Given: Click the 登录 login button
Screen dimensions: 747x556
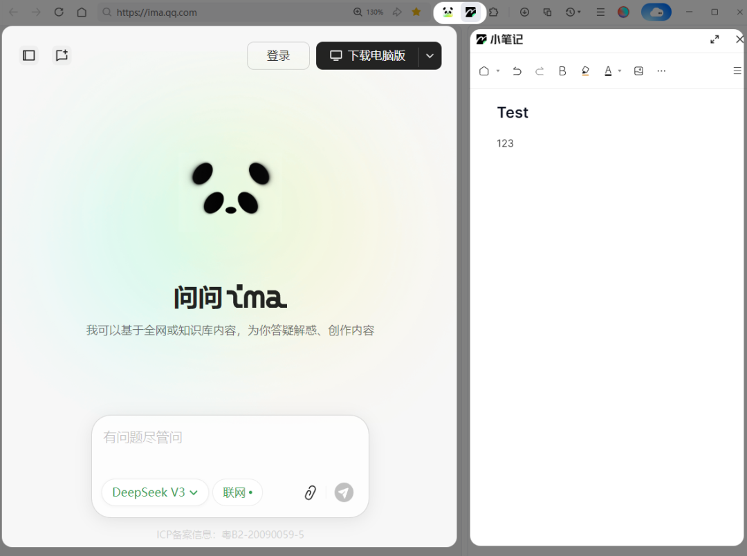Looking at the screenshot, I should click(x=278, y=56).
